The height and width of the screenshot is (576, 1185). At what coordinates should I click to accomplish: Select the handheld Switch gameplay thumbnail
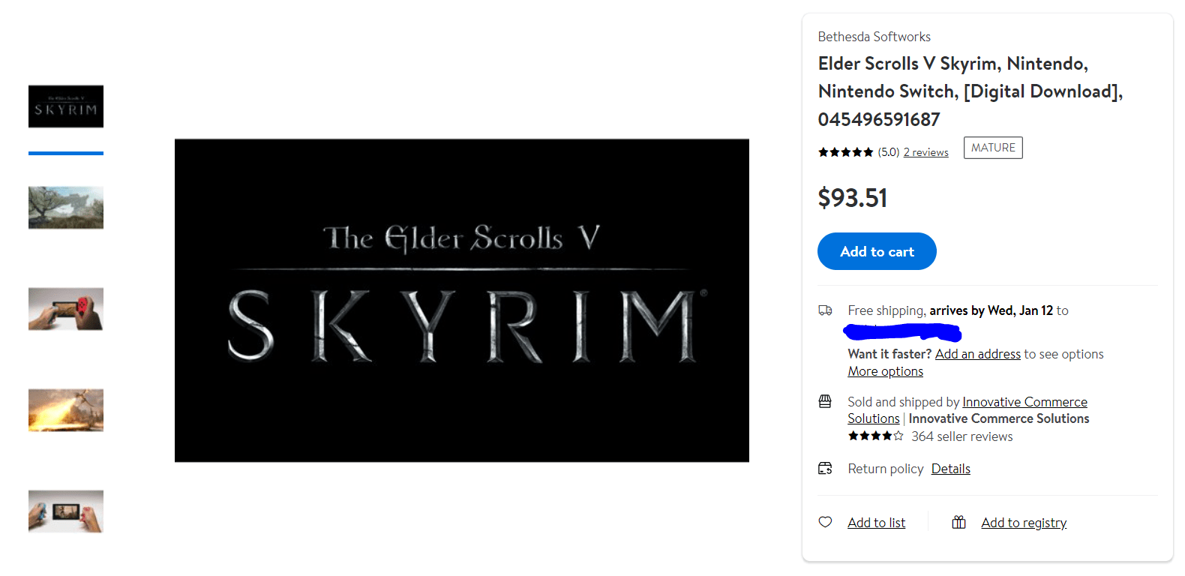pos(66,309)
